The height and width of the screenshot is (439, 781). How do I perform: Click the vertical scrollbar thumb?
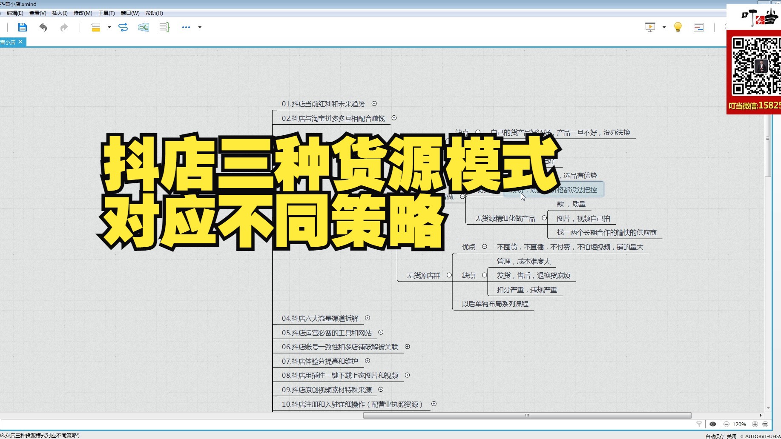pos(768,138)
